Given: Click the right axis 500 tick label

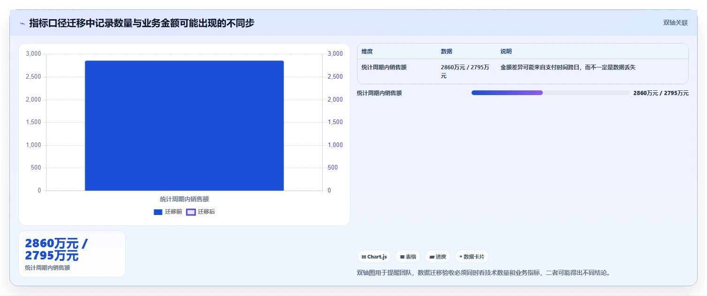Looking at the screenshot, I should point(333,168).
